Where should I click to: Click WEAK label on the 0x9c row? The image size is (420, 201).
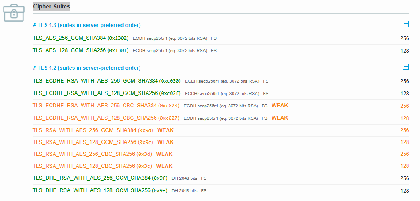(x=165, y=142)
